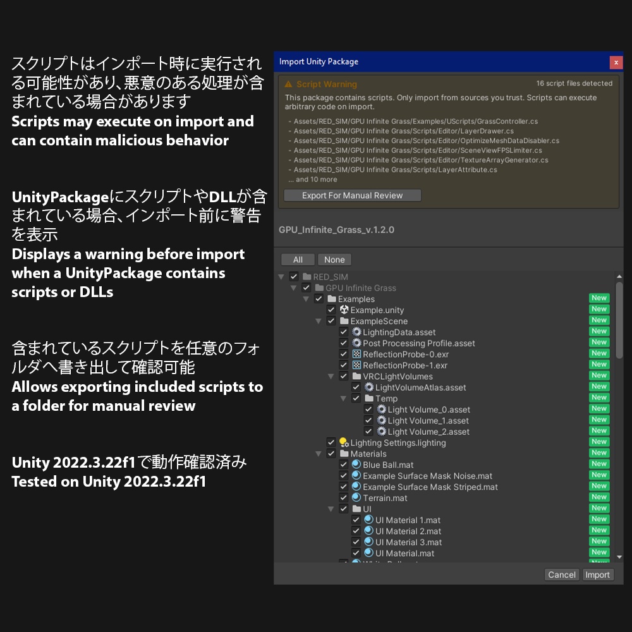Click the Light Volume_2.asset icon
Image resolution: width=632 pixels, height=632 pixels.
(x=382, y=431)
